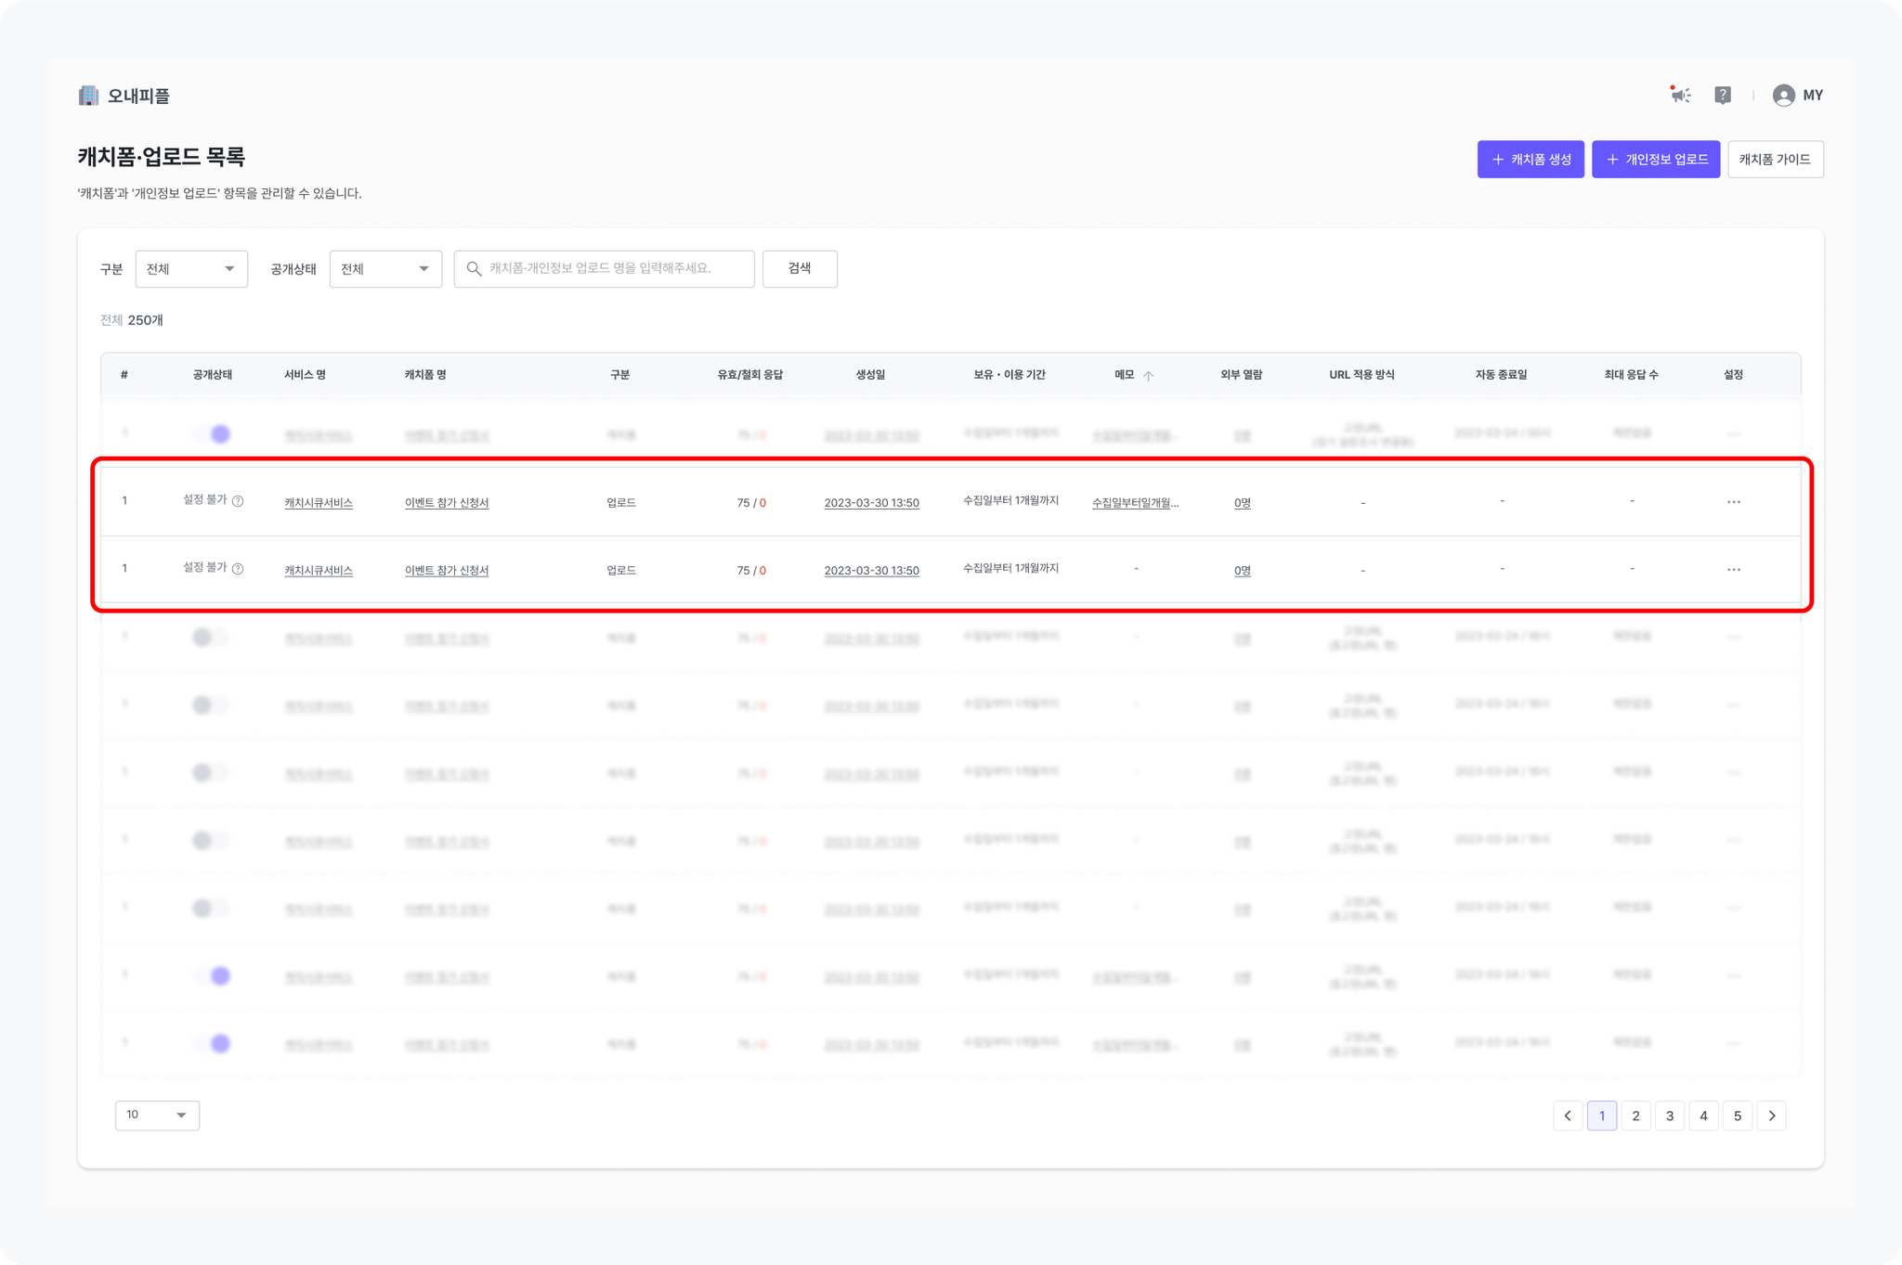1902x1265 pixels.
Task: Open the three-dot settings menu in row with memo 수집일부터일개월
Action: (x=1733, y=502)
